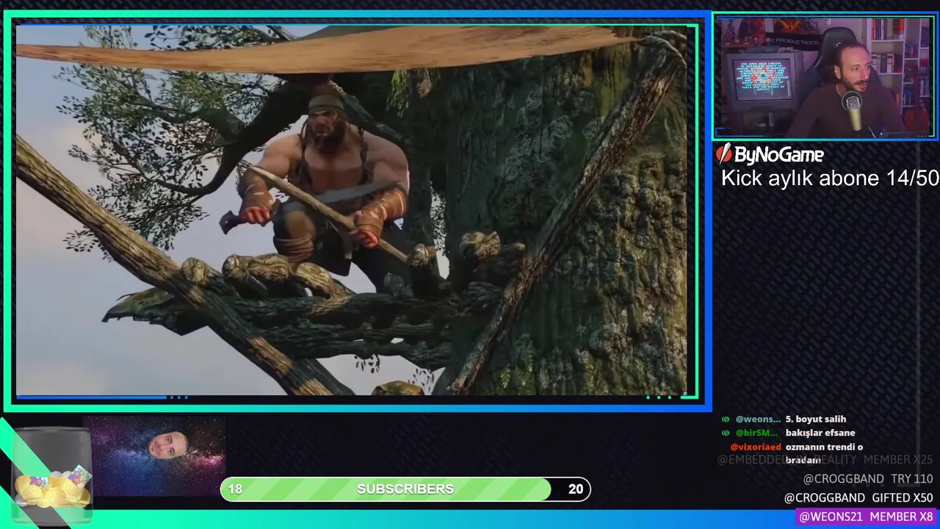The height and width of the screenshot is (529, 940).
Task: Click the "ozmanın trendi o" chat message
Action: 824,447
